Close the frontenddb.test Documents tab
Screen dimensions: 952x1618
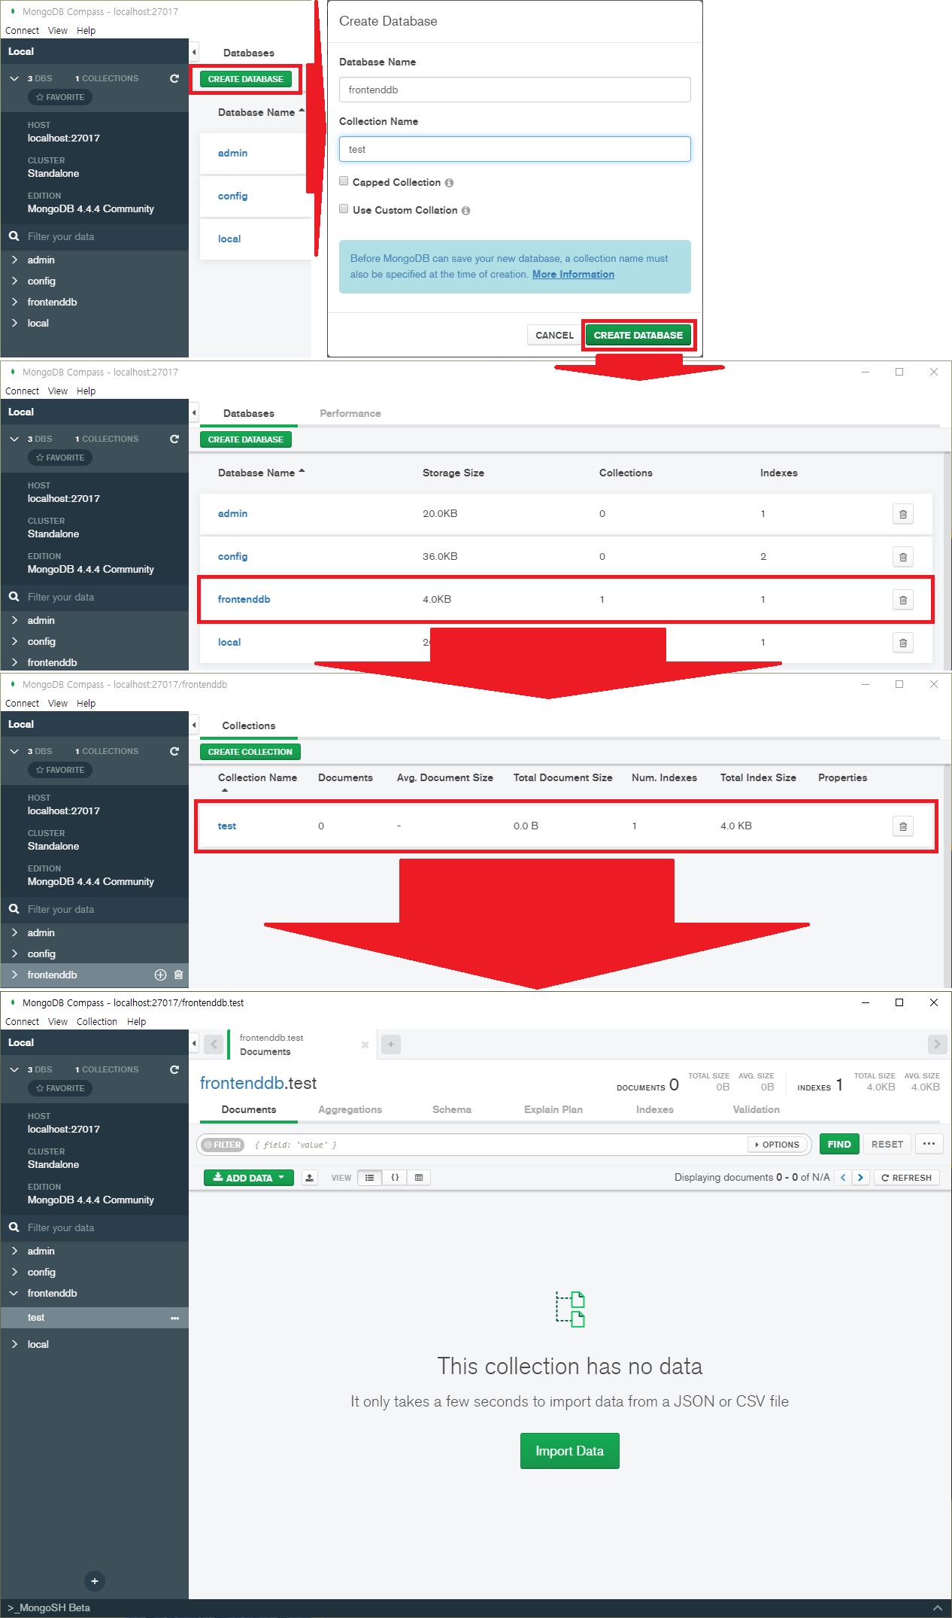pyautogui.click(x=365, y=1045)
